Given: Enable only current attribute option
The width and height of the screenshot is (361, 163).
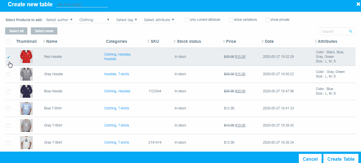Looking at the screenshot, I should [x=187, y=20].
